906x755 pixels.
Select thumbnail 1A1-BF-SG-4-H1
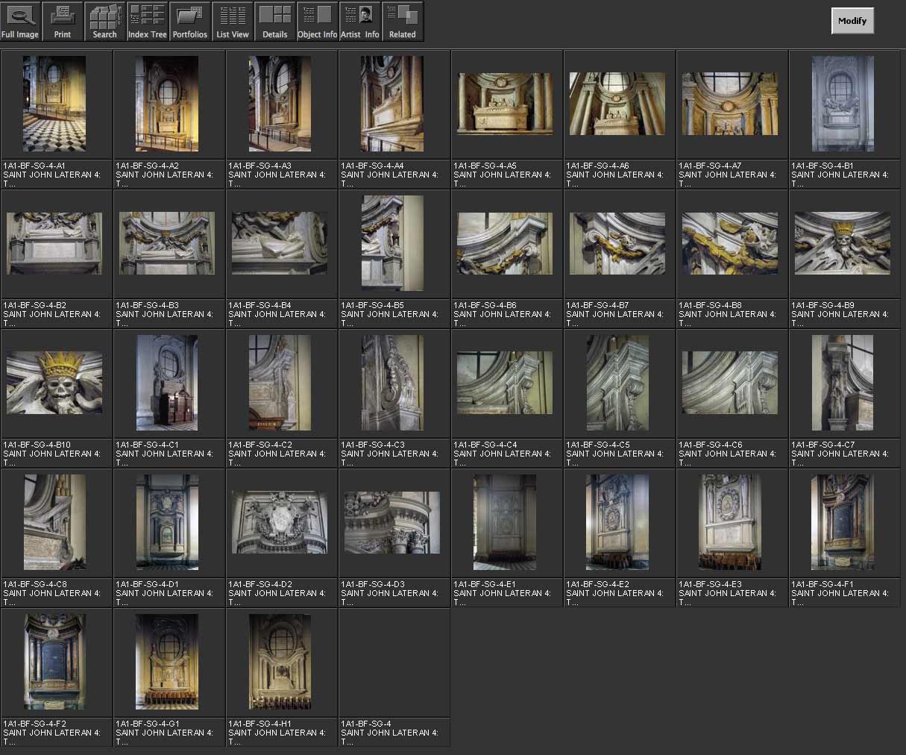(x=280, y=662)
